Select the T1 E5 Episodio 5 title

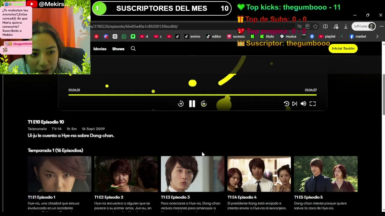tap(309, 197)
